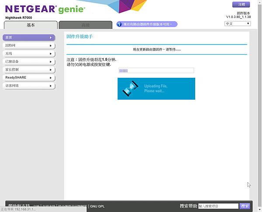Click the 现在更新路由器固件 status message
The image size is (262, 212).
(x=157, y=49)
